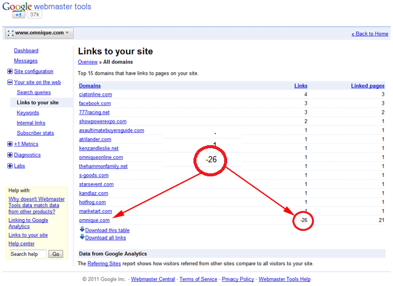Select the Links to your site menu item
The image size is (393, 286).
[x=37, y=102]
